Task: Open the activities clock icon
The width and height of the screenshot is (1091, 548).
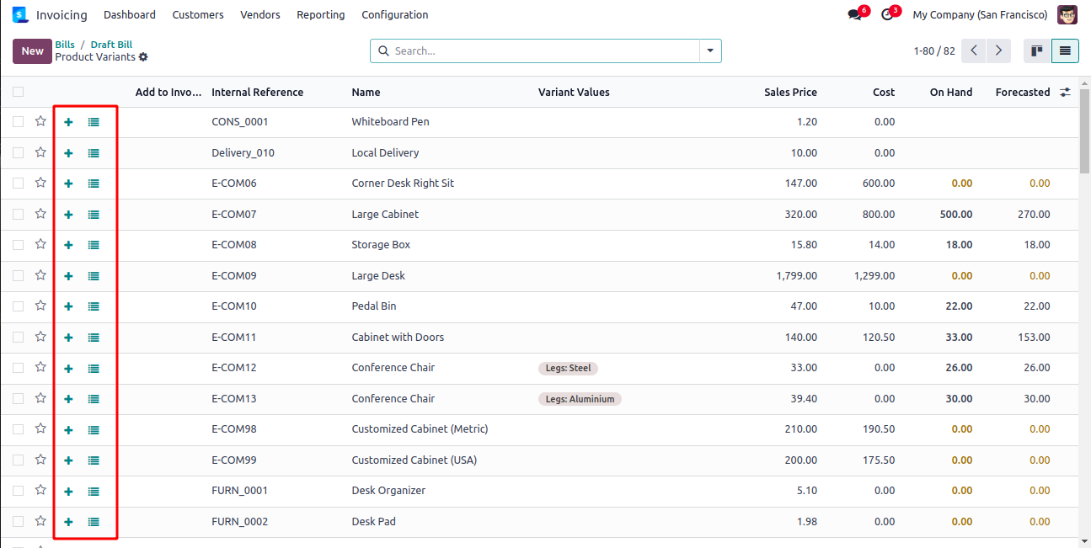Action: [887, 15]
